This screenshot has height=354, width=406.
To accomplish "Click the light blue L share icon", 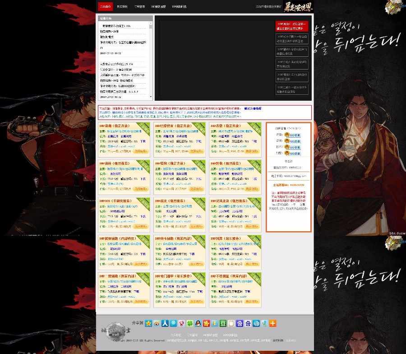I will (215, 323).
